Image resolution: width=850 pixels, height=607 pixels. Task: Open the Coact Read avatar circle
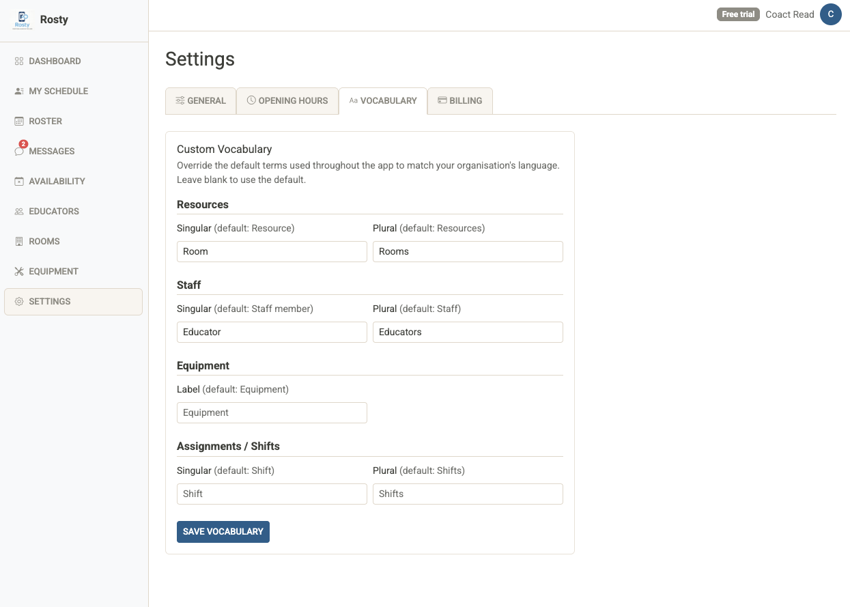[x=831, y=14]
